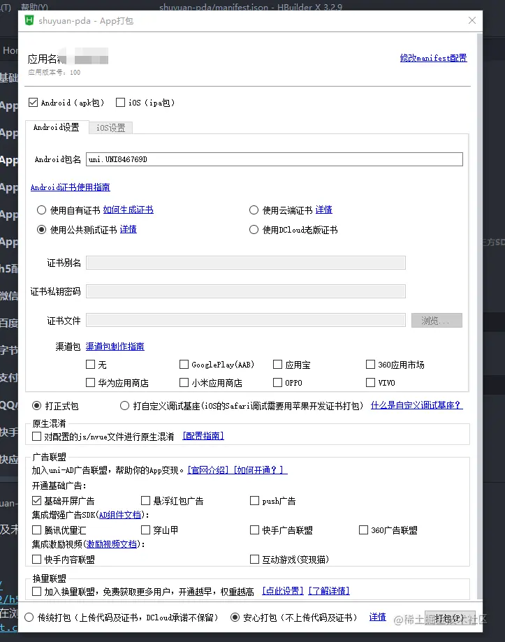Viewport: 505px width, 642px height.
Task: Enable 对配置的js/nvue文件进行原生混淆 checkbox
Action: point(36,437)
